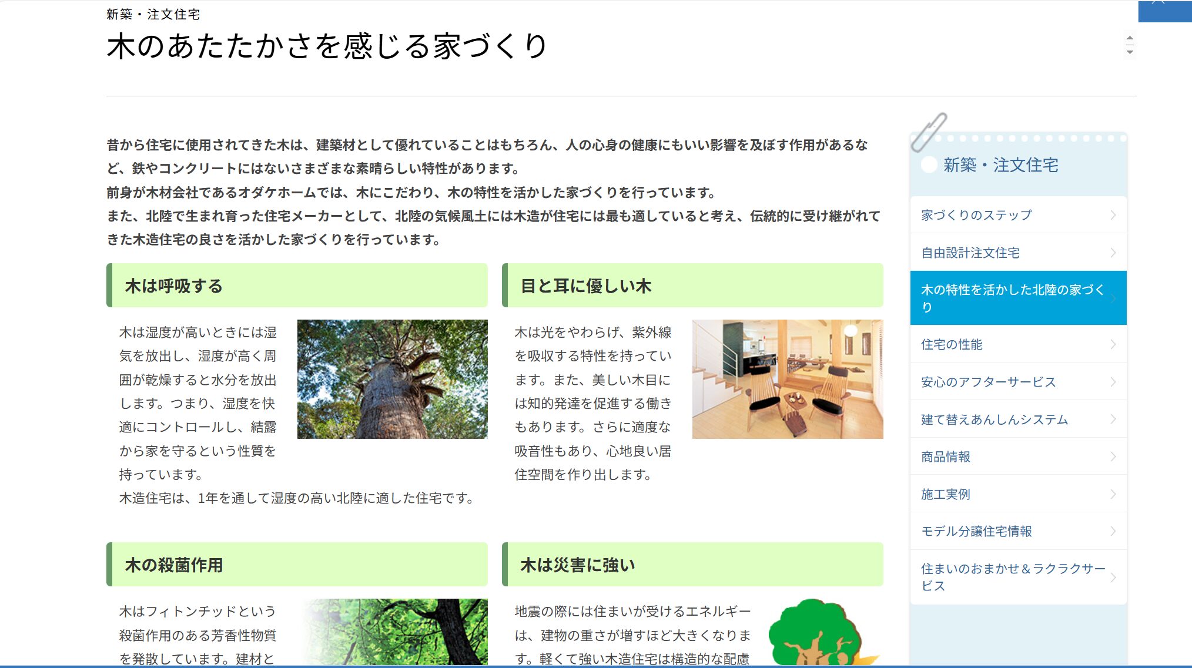Click the up arrow of the top-right stepper

pyautogui.click(x=1130, y=39)
